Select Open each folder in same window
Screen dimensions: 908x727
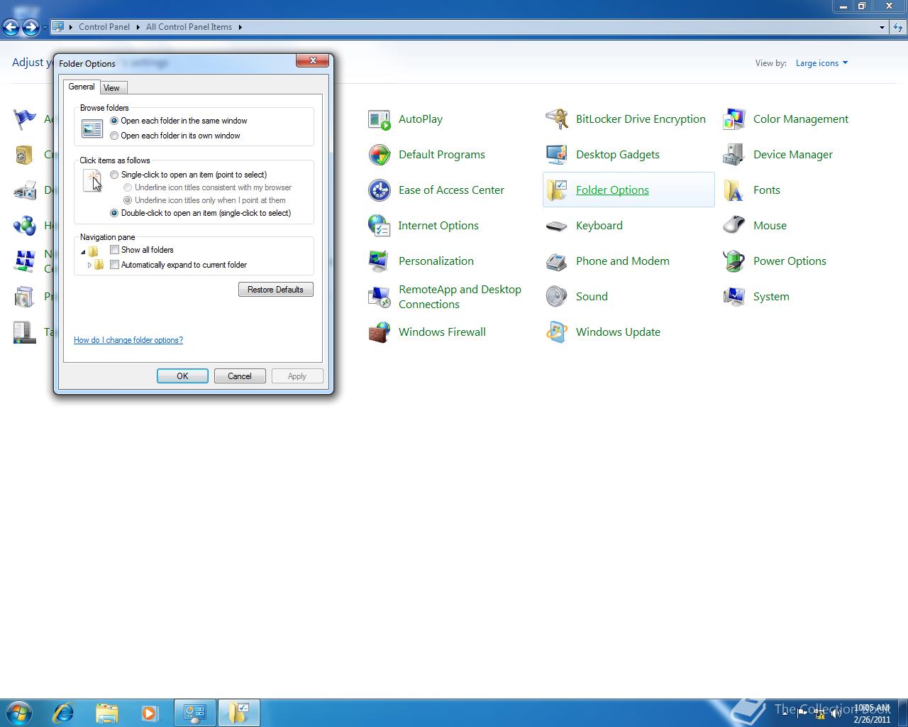(114, 121)
